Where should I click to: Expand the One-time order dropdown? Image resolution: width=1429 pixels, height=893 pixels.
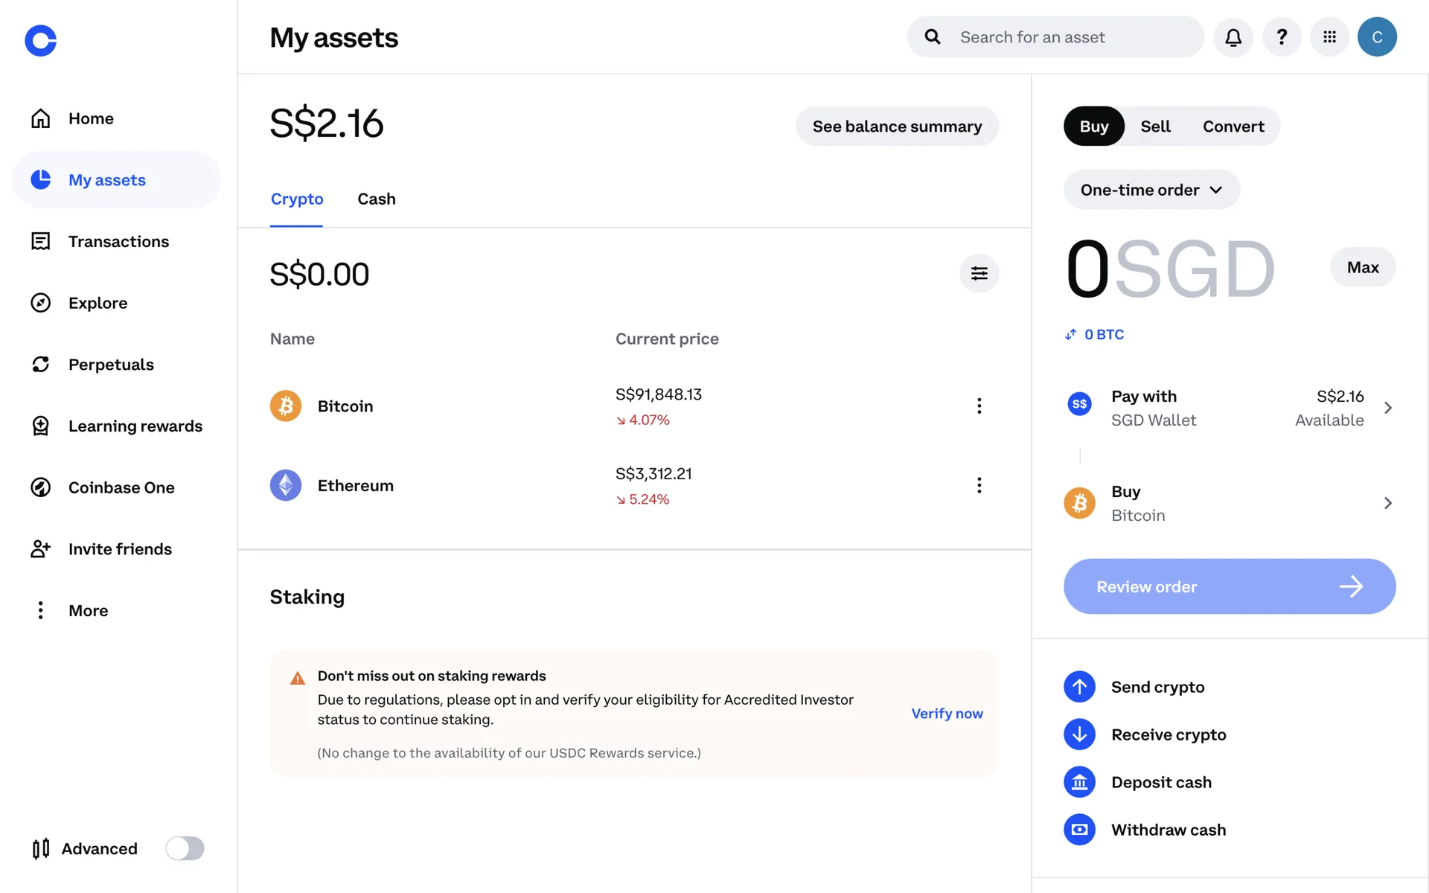tap(1151, 190)
